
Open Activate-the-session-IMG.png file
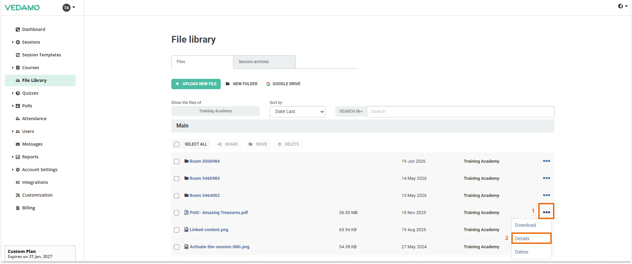point(219,247)
